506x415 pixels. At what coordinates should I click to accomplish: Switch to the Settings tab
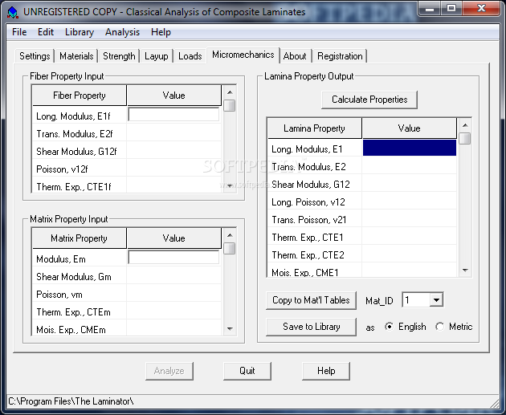tap(35, 56)
